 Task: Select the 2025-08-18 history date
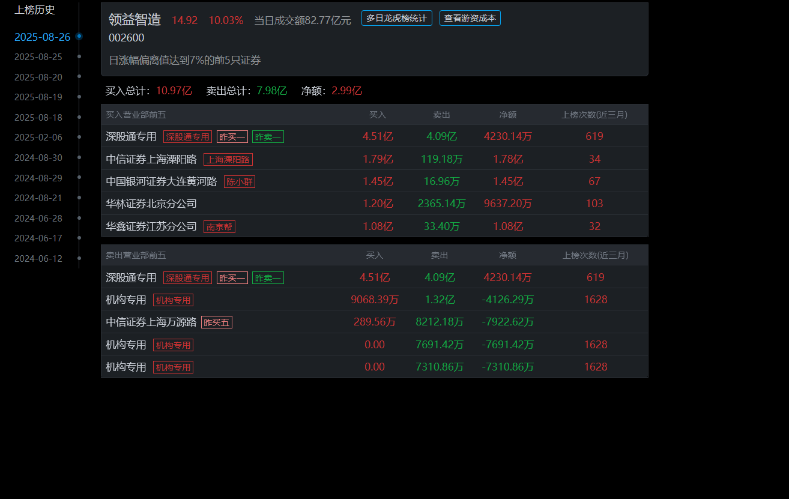38,118
